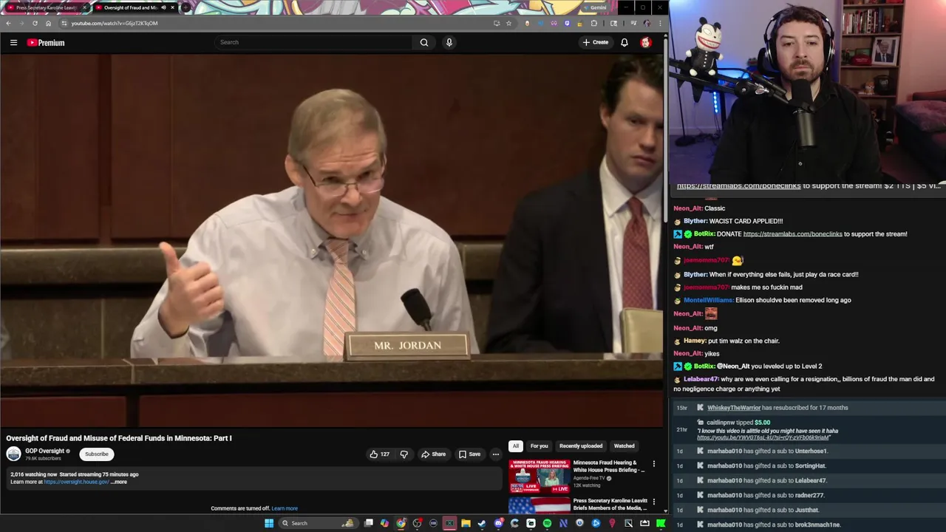Close the Press Secretary Karoline Leavitt tab
946x532 pixels.
(84, 7)
